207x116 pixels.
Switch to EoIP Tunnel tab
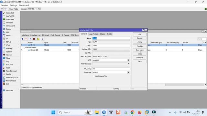point(55,35)
